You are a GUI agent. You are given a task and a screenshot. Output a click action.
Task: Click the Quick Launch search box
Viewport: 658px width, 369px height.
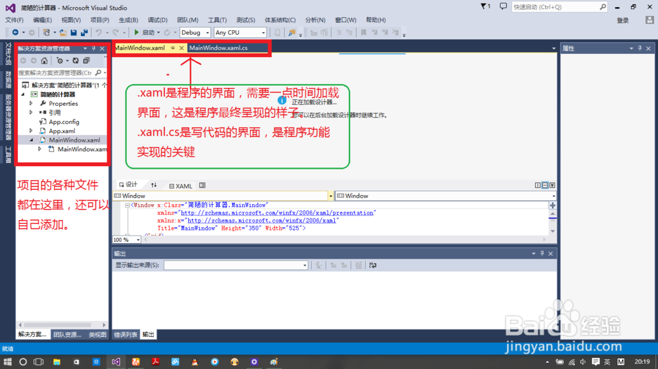(559, 7)
